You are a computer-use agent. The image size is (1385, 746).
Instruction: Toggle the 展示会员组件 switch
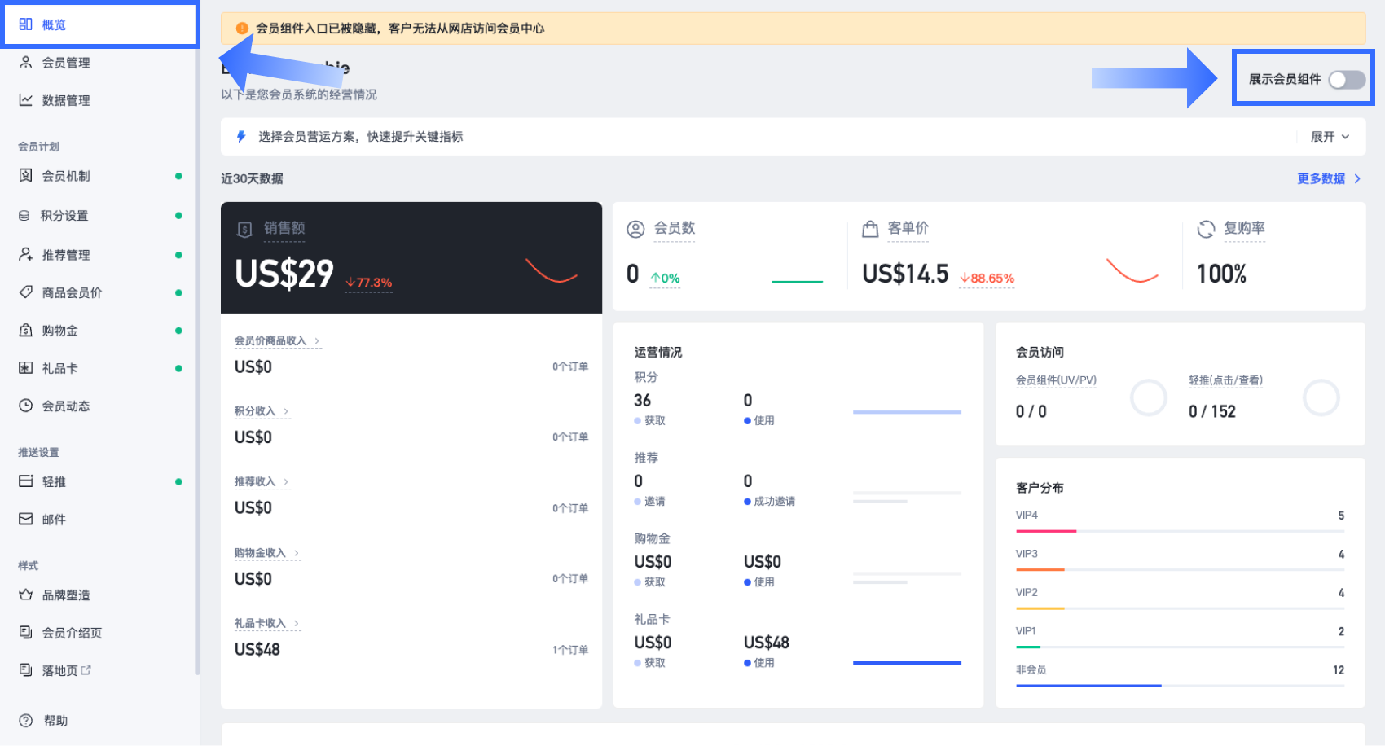tap(1347, 79)
